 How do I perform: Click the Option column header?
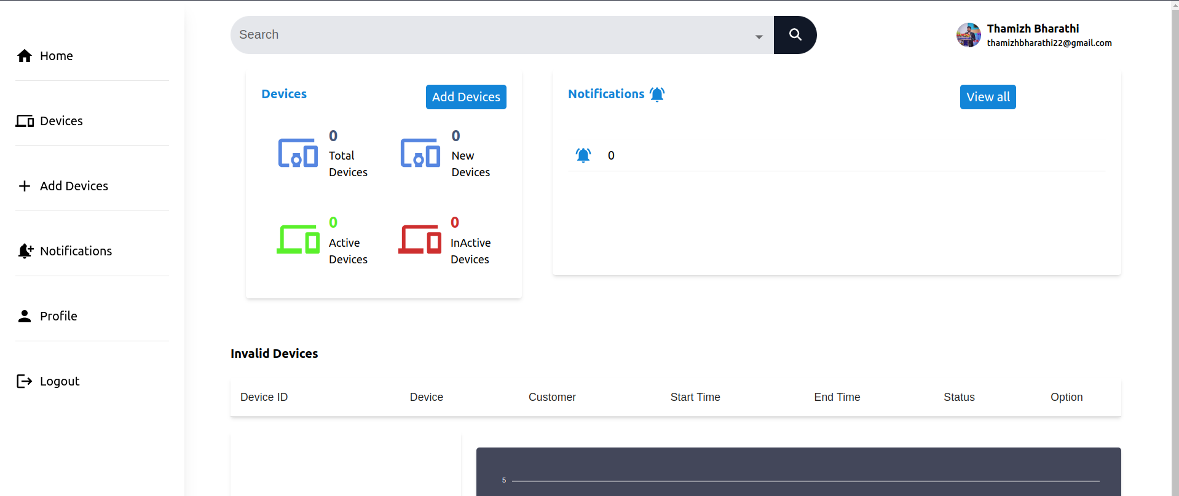[1067, 397]
